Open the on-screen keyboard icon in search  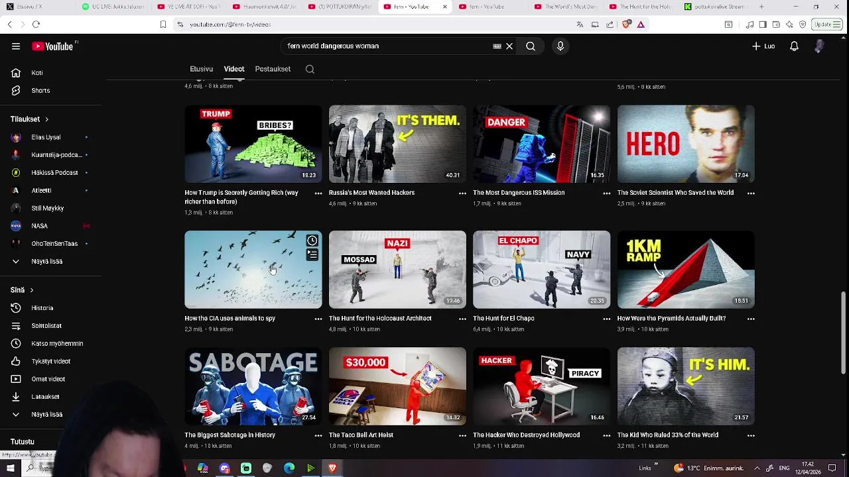(497, 46)
